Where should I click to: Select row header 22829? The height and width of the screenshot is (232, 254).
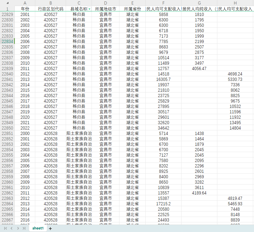click(7, 15)
